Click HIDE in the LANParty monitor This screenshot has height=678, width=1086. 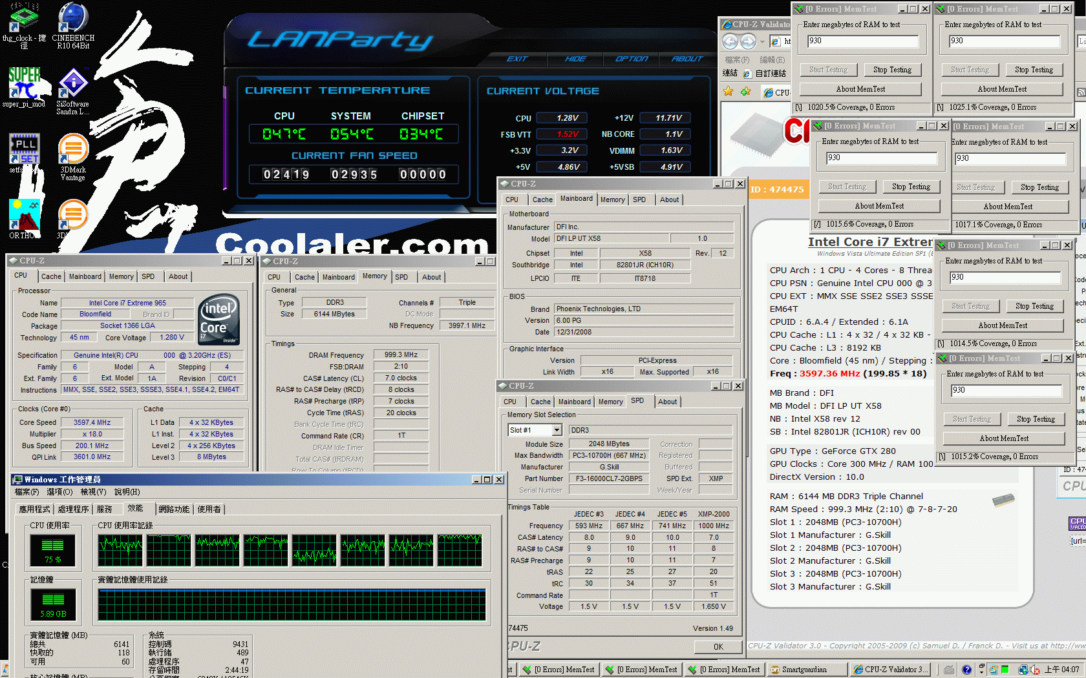[x=575, y=59]
